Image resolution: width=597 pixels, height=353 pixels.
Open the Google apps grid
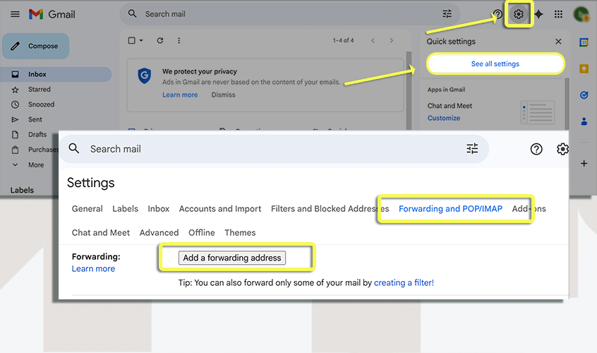558,14
